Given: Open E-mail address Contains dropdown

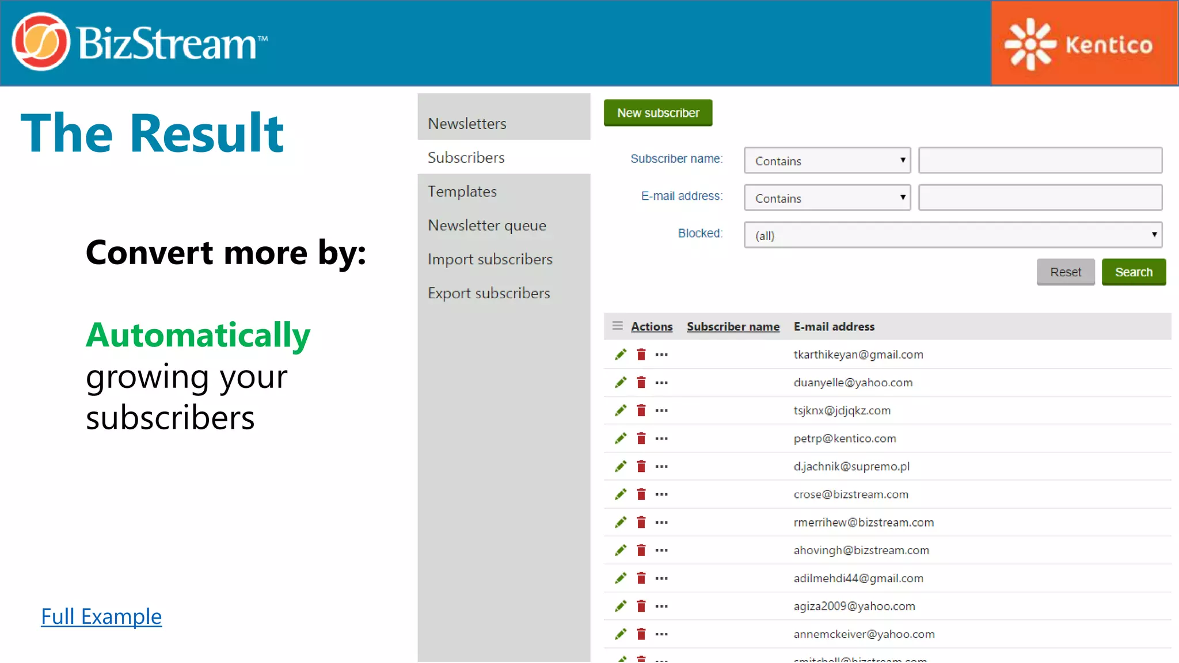Looking at the screenshot, I should pos(827,198).
